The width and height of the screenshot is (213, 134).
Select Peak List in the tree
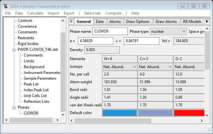pos(31,84)
